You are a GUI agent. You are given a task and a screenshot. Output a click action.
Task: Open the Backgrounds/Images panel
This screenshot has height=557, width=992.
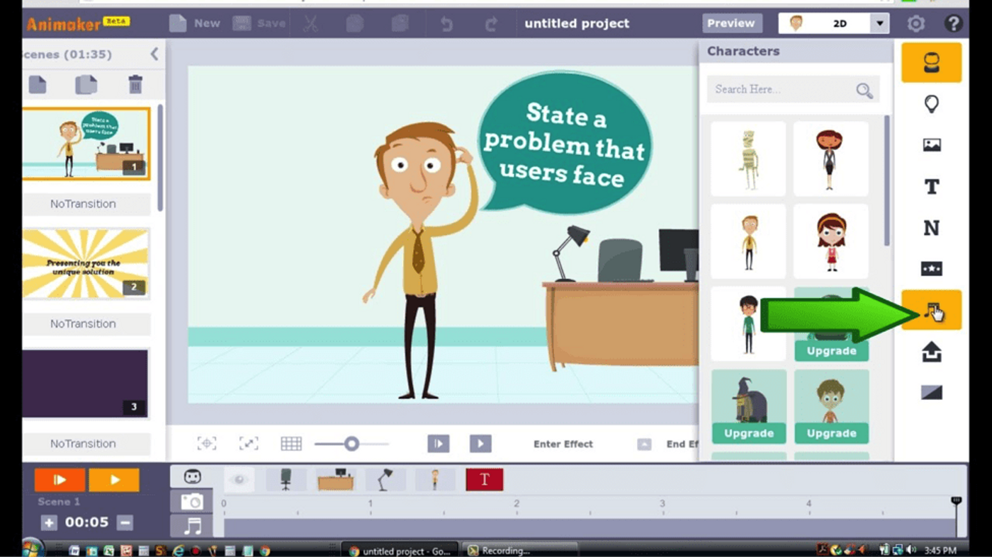pos(931,144)
